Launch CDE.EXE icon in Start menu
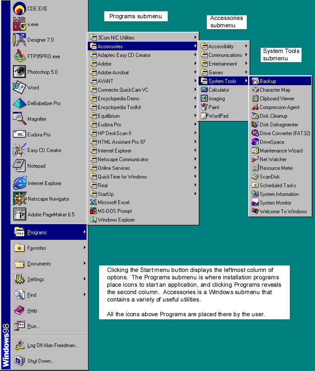Viewport: 315px width, 371px height. click(x=20, y=8)
